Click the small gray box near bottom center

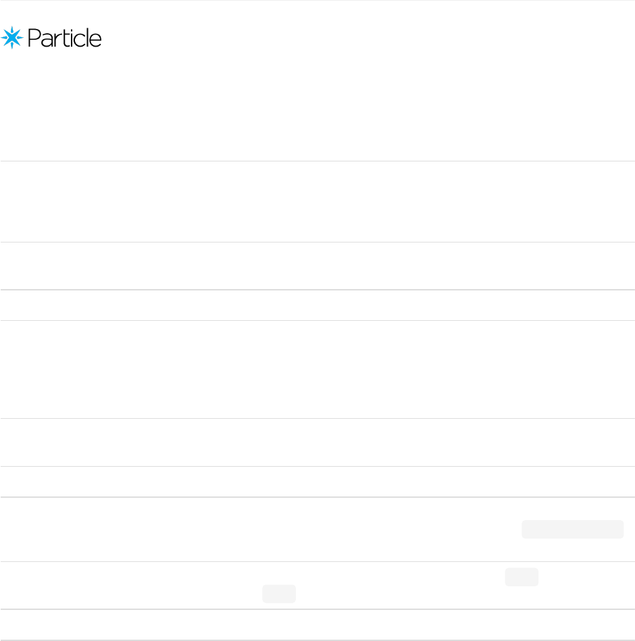[279, 594]
